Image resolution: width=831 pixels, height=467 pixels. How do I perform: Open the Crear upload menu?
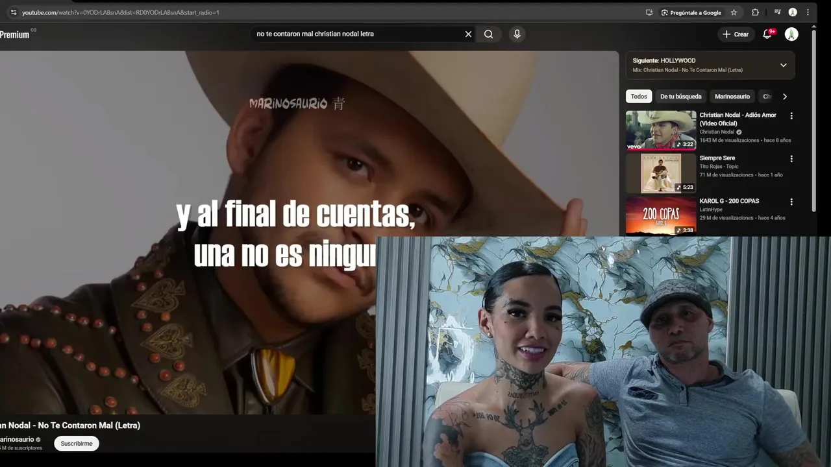click(x=736, y=34)
